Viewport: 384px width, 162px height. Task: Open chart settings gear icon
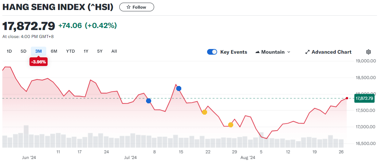(369, 52)
